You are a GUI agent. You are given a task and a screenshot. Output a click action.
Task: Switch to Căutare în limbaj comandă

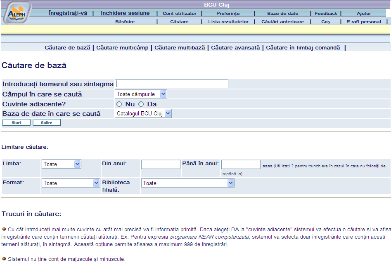click(303, 47)
